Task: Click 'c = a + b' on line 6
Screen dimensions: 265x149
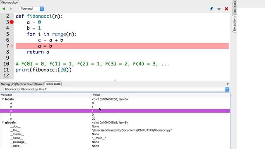Action: click(51, 40)
